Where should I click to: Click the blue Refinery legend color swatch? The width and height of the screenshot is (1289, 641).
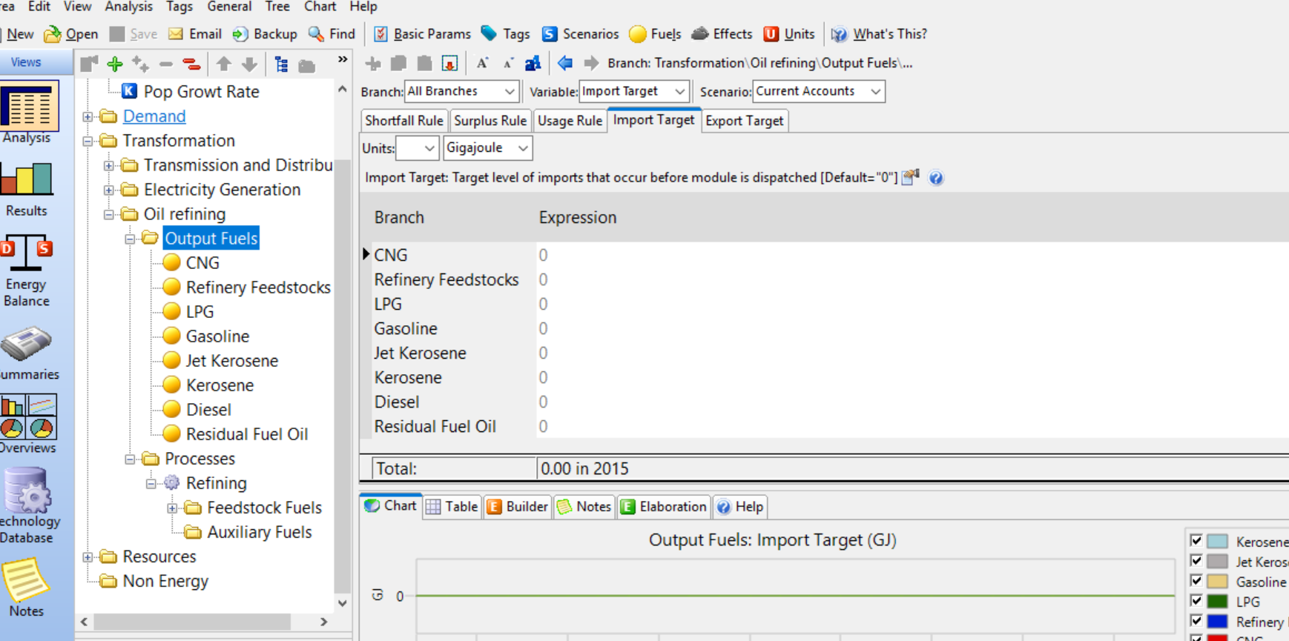coord(1217,622)
